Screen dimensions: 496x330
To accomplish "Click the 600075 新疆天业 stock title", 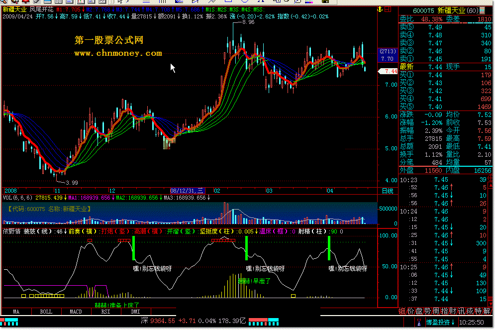I will (440, 11).
